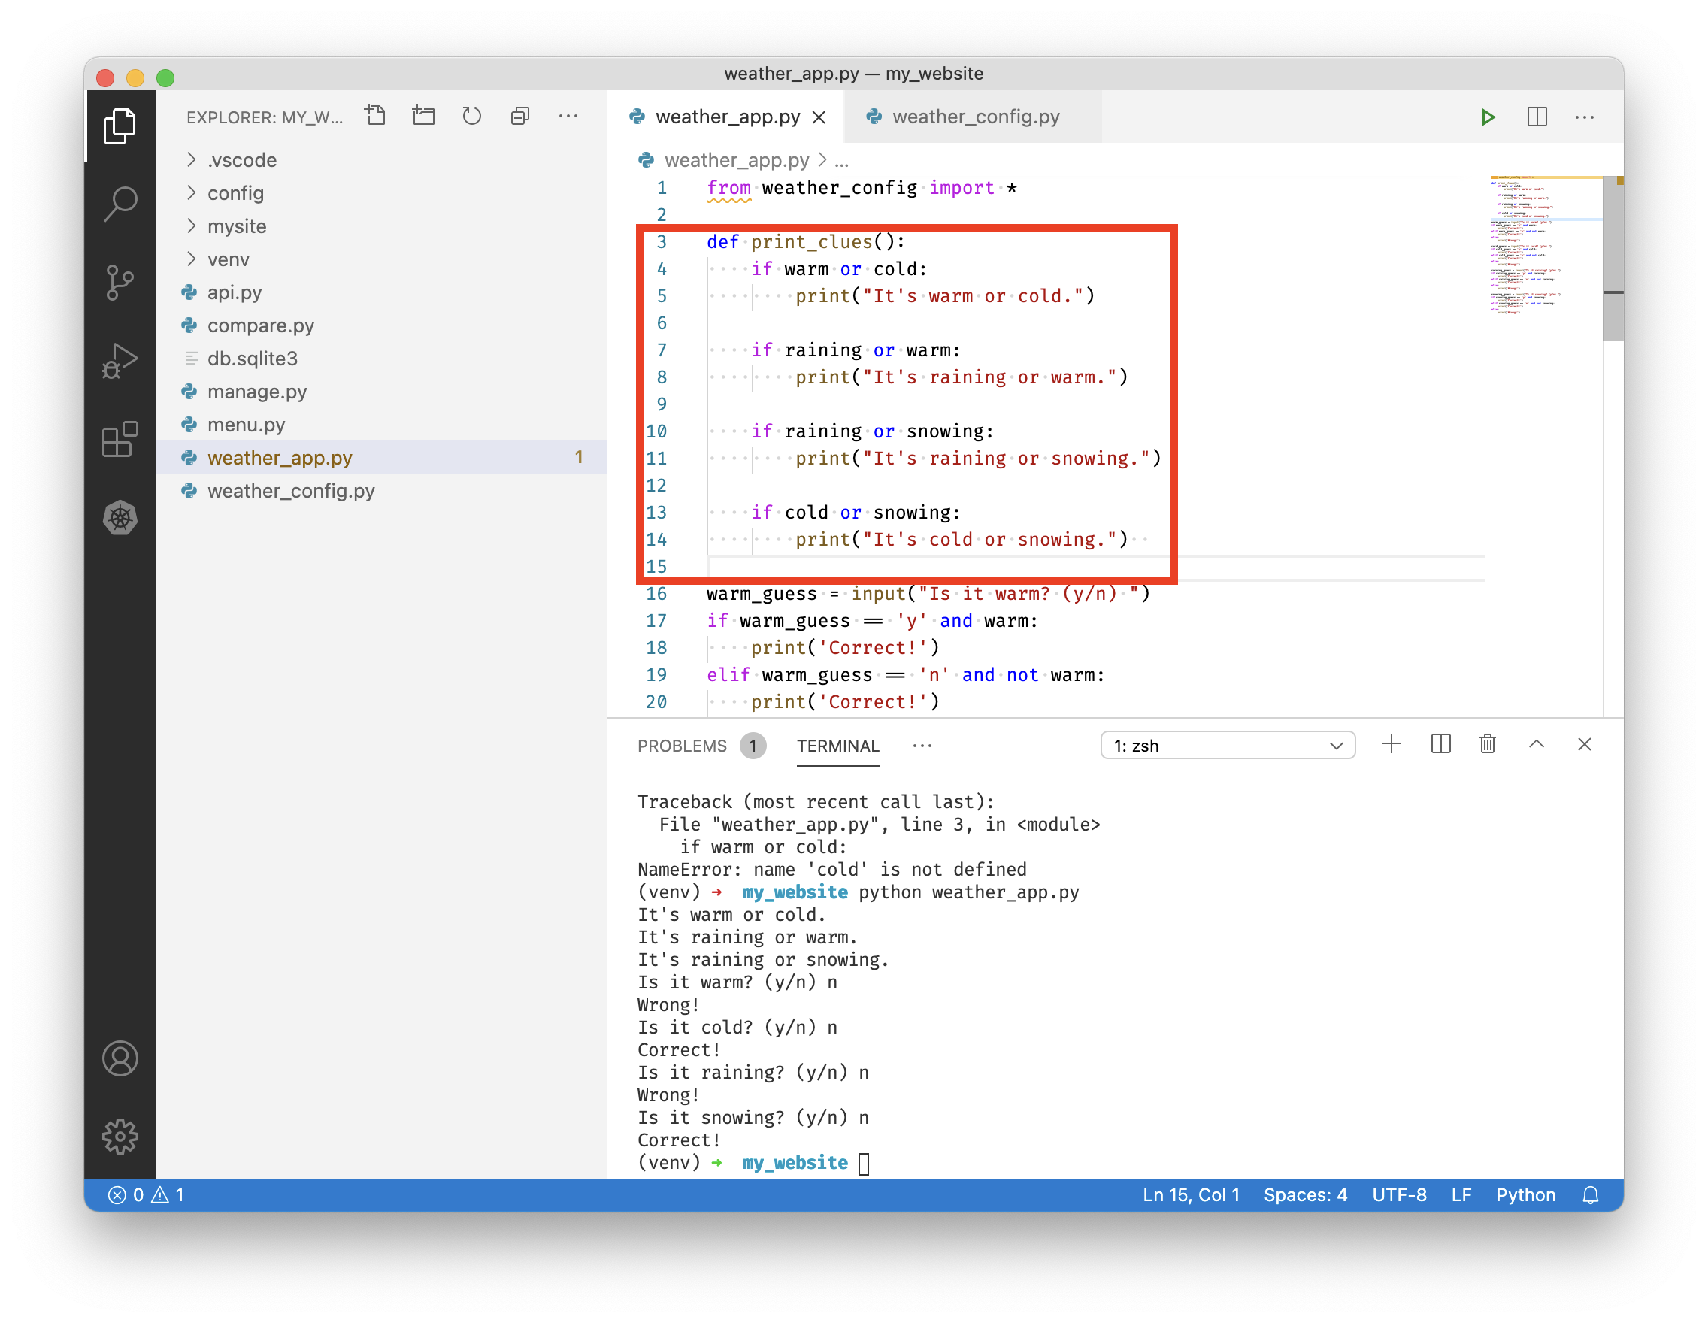The width and height of the screenshot is (1708, 1323).
Task: Collapse all folders in Explorer
Action: tap(520, 117)
